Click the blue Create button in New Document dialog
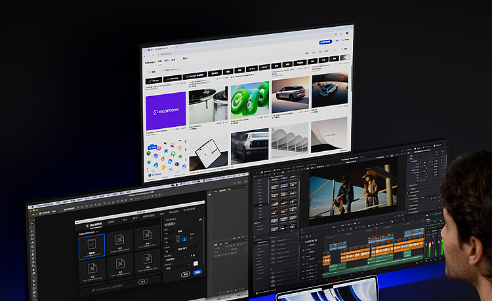The image size is (492, 301). (197, 272)
